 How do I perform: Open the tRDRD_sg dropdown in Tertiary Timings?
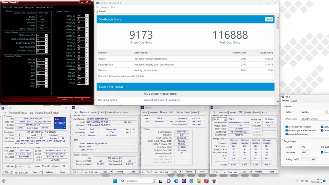pos(87,16)
